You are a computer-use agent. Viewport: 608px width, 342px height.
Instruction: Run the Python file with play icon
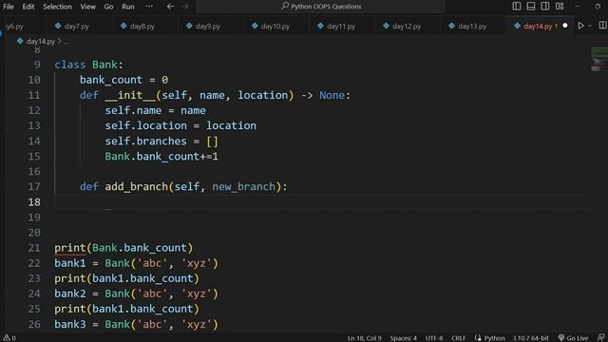(580, 26)
